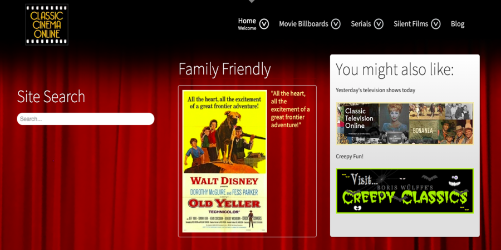Go to the Blog page

(x=458, y=24)
